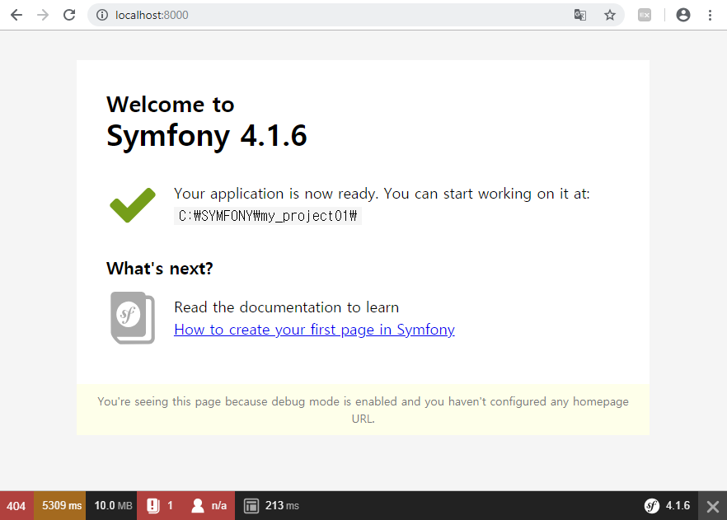The height and width of the screenshot is (520, 727).
Task: Click the extension icon beside the star
Action: pos(645,15)
